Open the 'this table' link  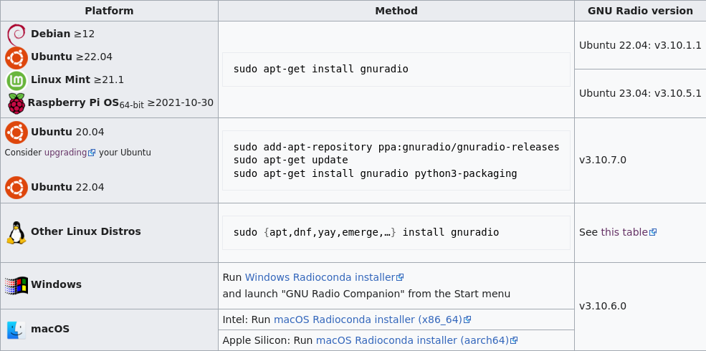pyautogui.click(x=629, y=232)
